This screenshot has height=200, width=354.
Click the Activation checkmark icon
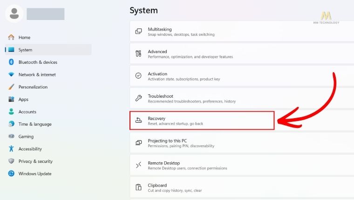pyautogui.click(x=138, y=76)
